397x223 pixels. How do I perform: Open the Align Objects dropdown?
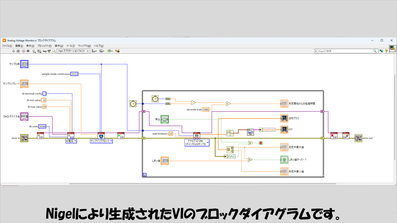pos(94,51)
